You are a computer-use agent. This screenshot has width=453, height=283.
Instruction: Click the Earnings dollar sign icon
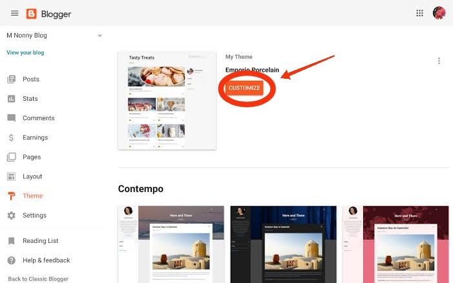tap(11, 138)
